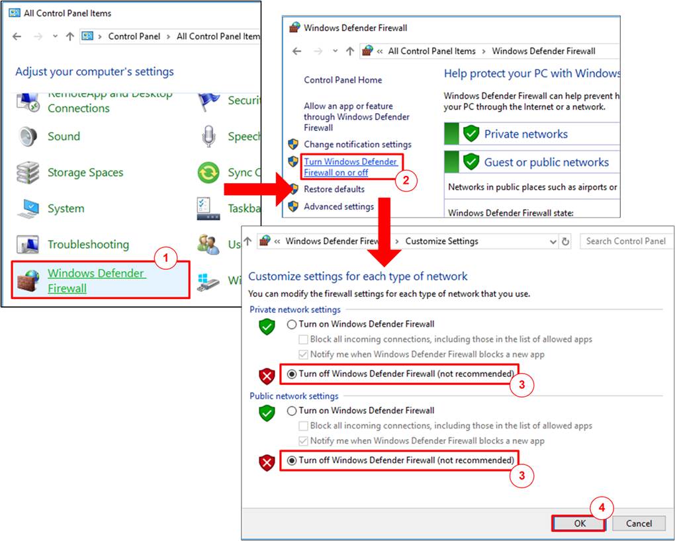Click green shield beside Guest or public networks
This screenshot has height=541, width=675.
coord(471,162)
